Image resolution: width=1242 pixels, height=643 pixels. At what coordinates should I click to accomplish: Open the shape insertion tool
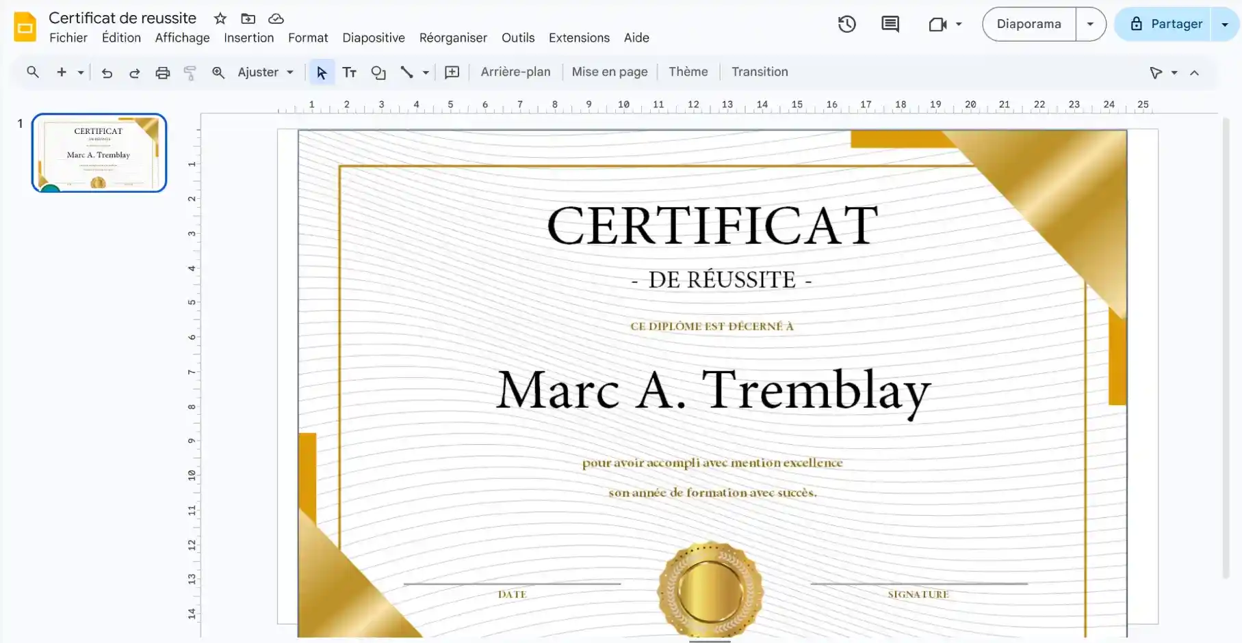[x=378, y=72]
